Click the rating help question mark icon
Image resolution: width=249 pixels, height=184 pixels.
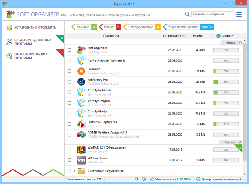(218, 36)
